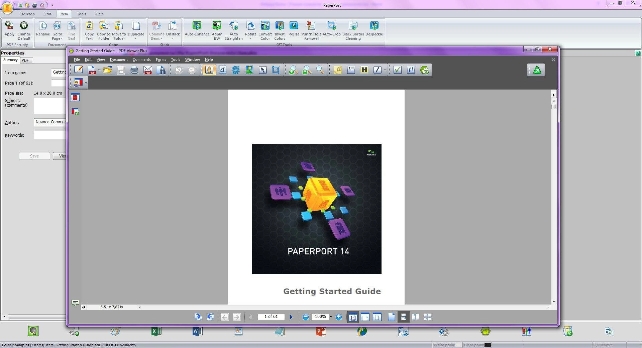Expand the Unstack dropdown
The width and height of the screenshot is (642, 348).
point(173,39)
